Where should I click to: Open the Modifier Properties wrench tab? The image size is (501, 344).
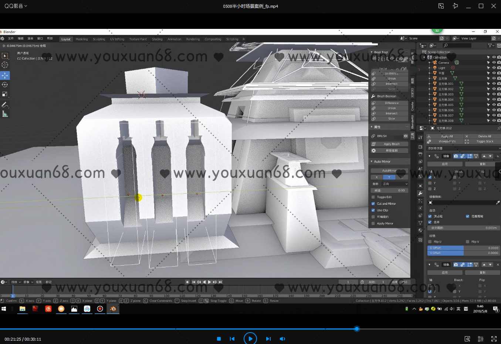pyautogui.click(x=421, y=193)
